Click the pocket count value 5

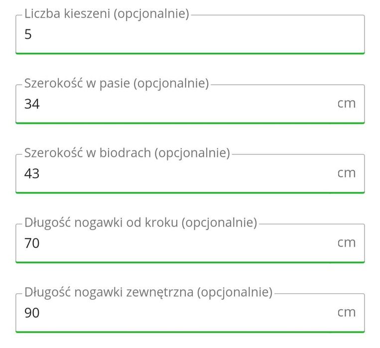(x=28, y=35)
